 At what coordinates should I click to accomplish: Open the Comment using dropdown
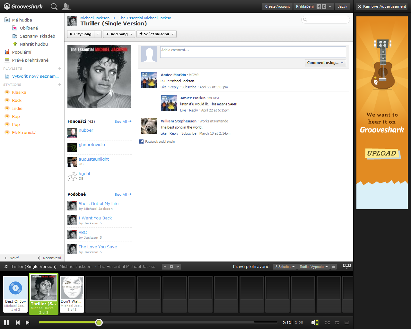(x=326, y=63)
